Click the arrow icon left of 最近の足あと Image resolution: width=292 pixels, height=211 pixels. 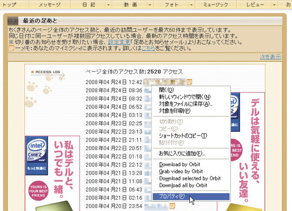coord(13,21)
